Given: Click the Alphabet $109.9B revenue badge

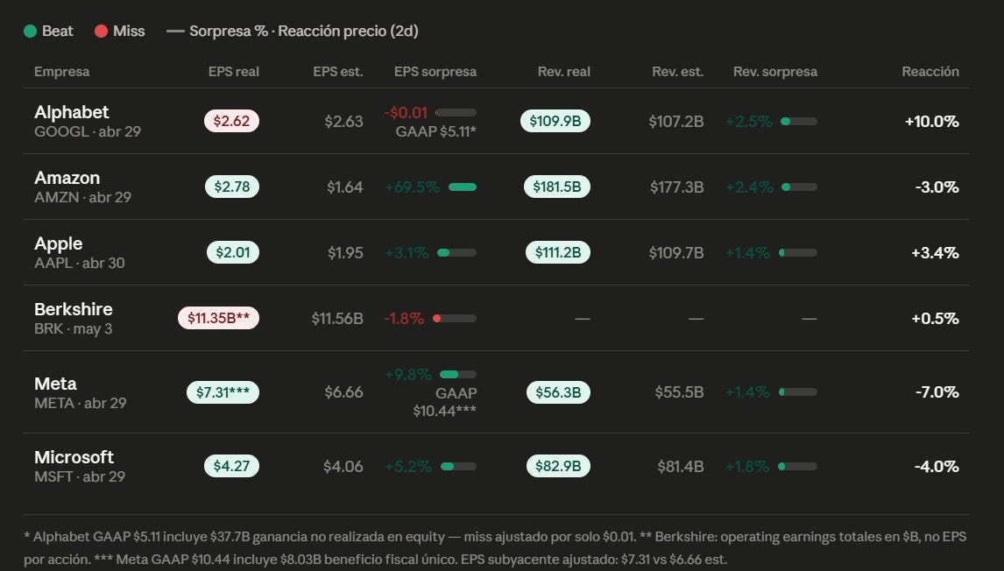Looking at the screenshot, I should 555,121.
